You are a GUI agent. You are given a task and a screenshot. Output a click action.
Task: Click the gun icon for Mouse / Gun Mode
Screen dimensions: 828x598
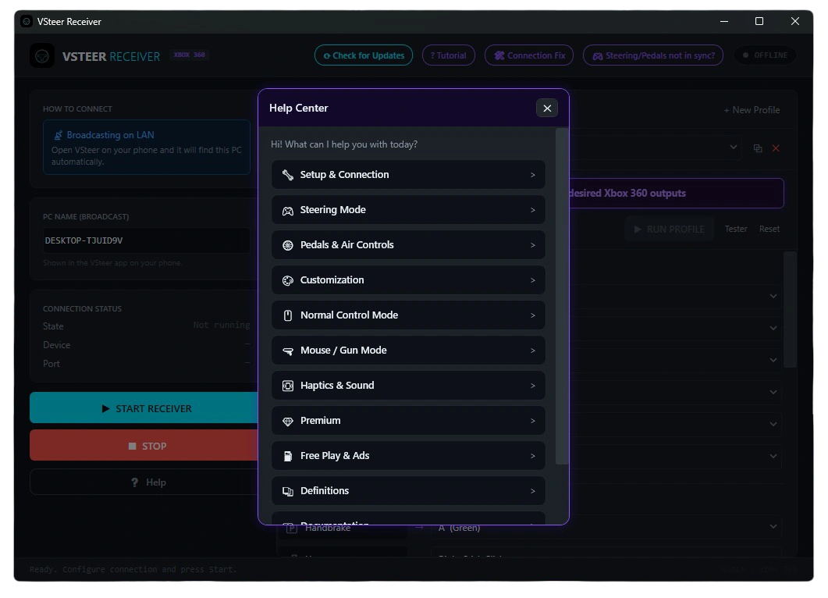287,351
